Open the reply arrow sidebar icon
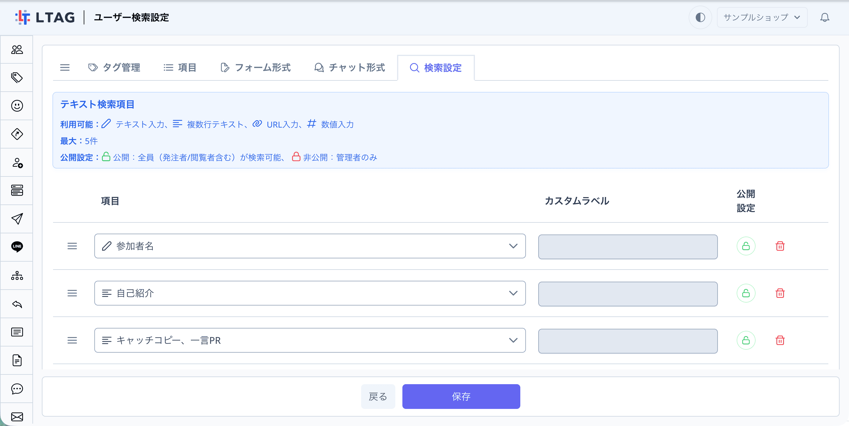849x426 pixels. (17, 304)
